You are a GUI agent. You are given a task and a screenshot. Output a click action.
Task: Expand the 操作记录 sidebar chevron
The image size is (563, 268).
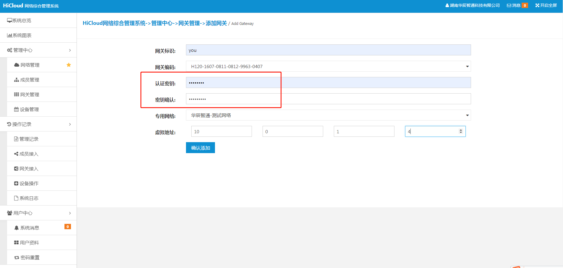click(70, 124)
